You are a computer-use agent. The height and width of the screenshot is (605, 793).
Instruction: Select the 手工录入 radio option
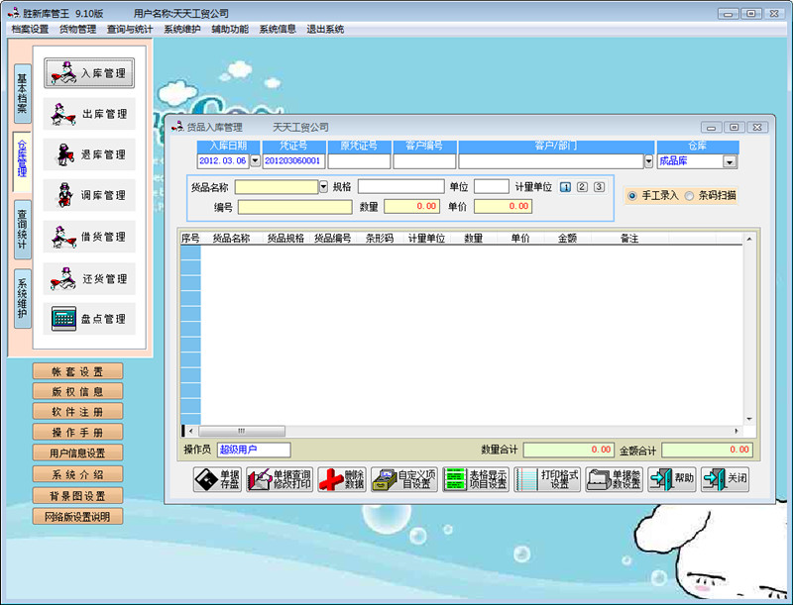tap(631, 195)
